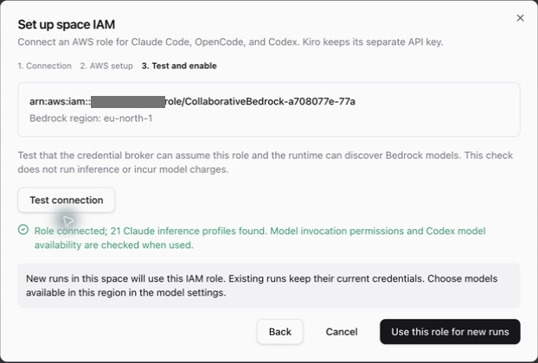Screen dimensions: 538x363
Task: Click the Set up space IAM heading
Action: pos(67,25)
